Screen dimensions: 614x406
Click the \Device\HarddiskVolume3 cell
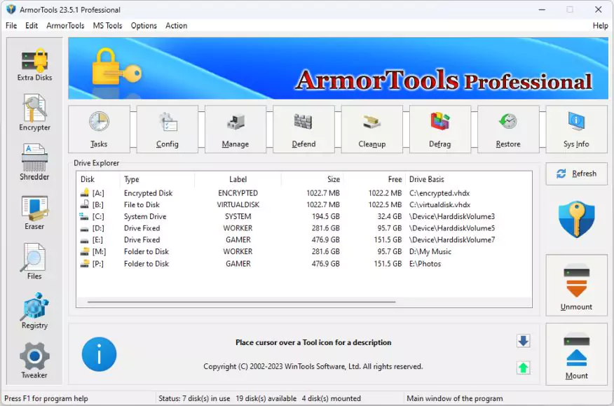pos(452,217)
